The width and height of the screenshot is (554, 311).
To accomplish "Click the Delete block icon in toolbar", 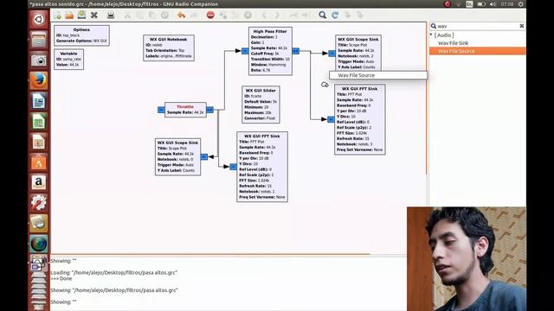I will point(164,16).
